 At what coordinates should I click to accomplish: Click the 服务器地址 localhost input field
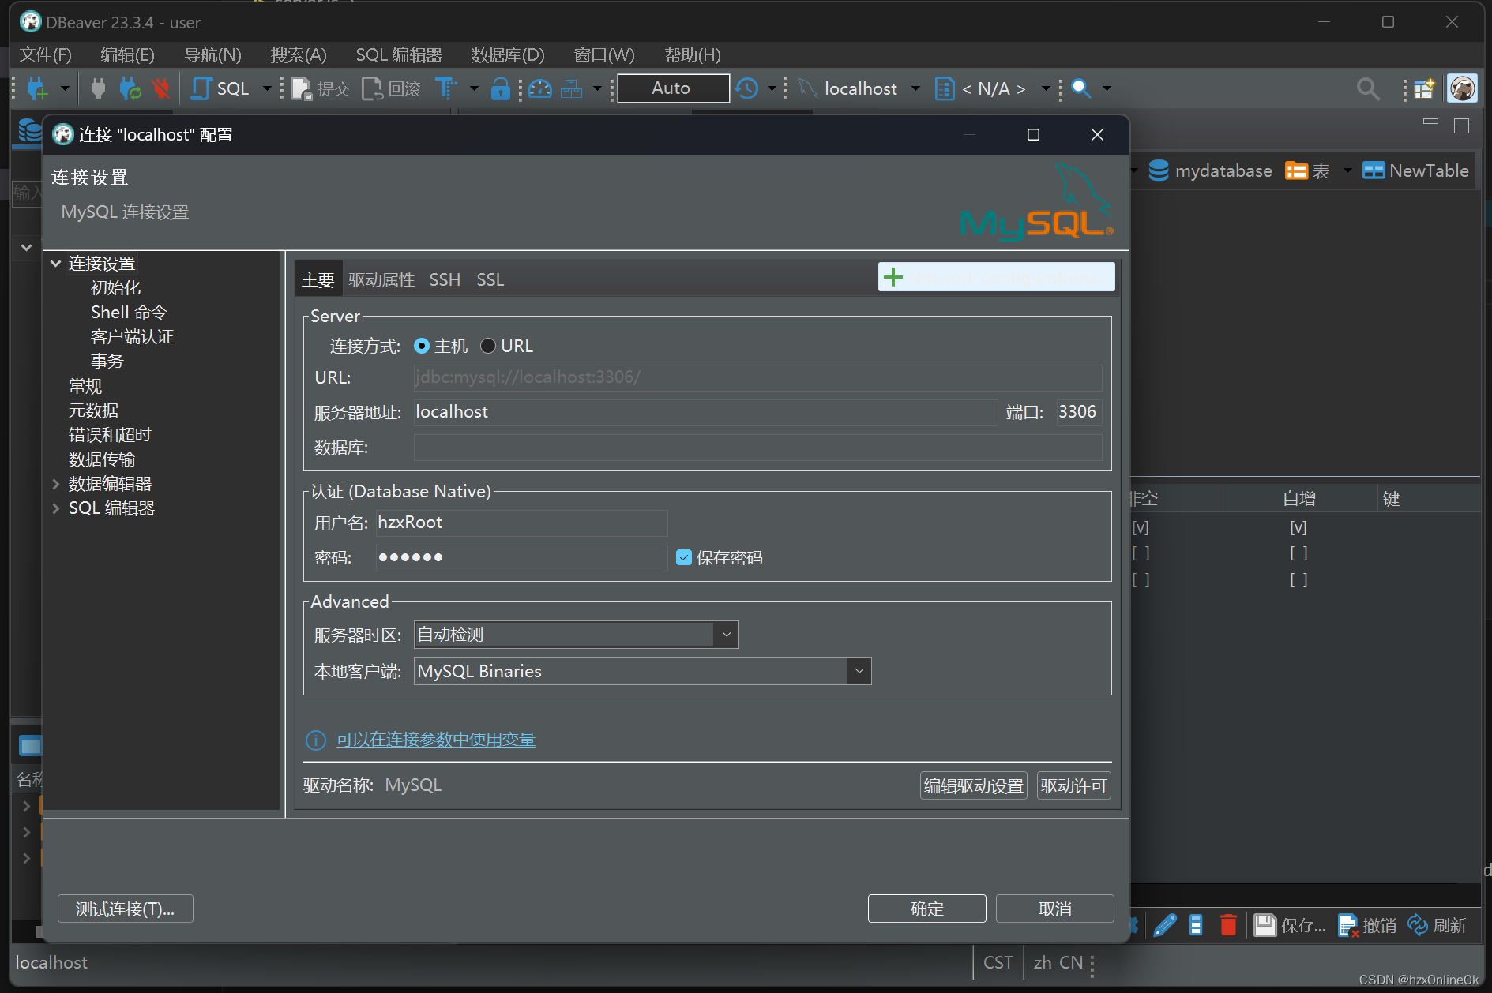pos(705,412)
